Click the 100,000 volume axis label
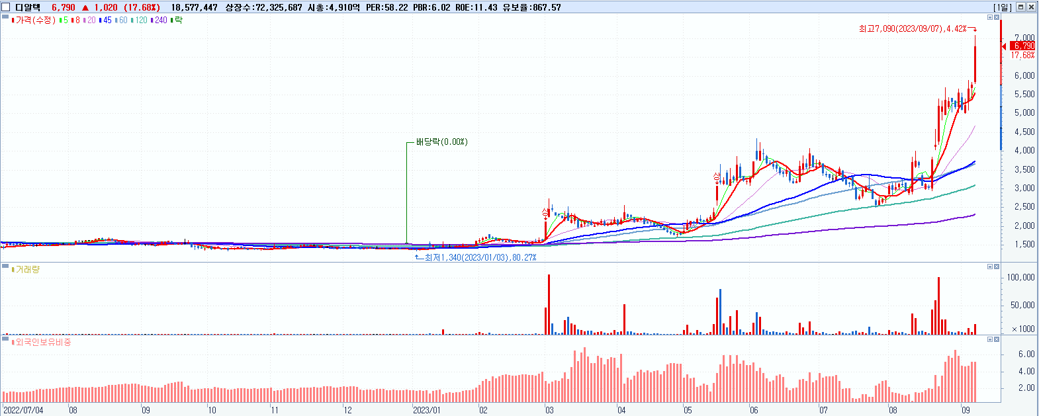Viewport: 1039px width, 416px height. 1020,277
